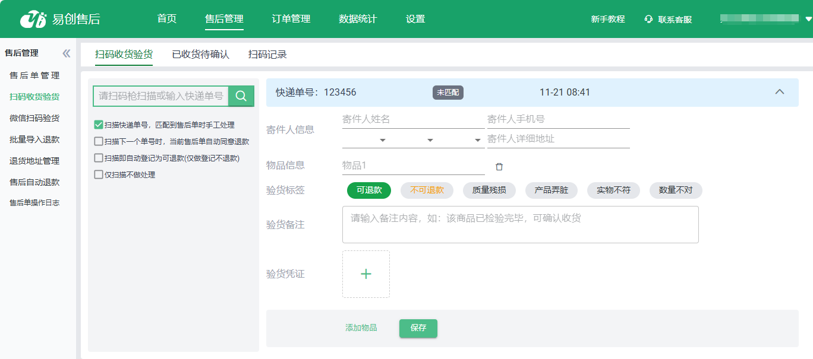
Task: Select the 不可退款 inspection tag
Action: point(427,190)
